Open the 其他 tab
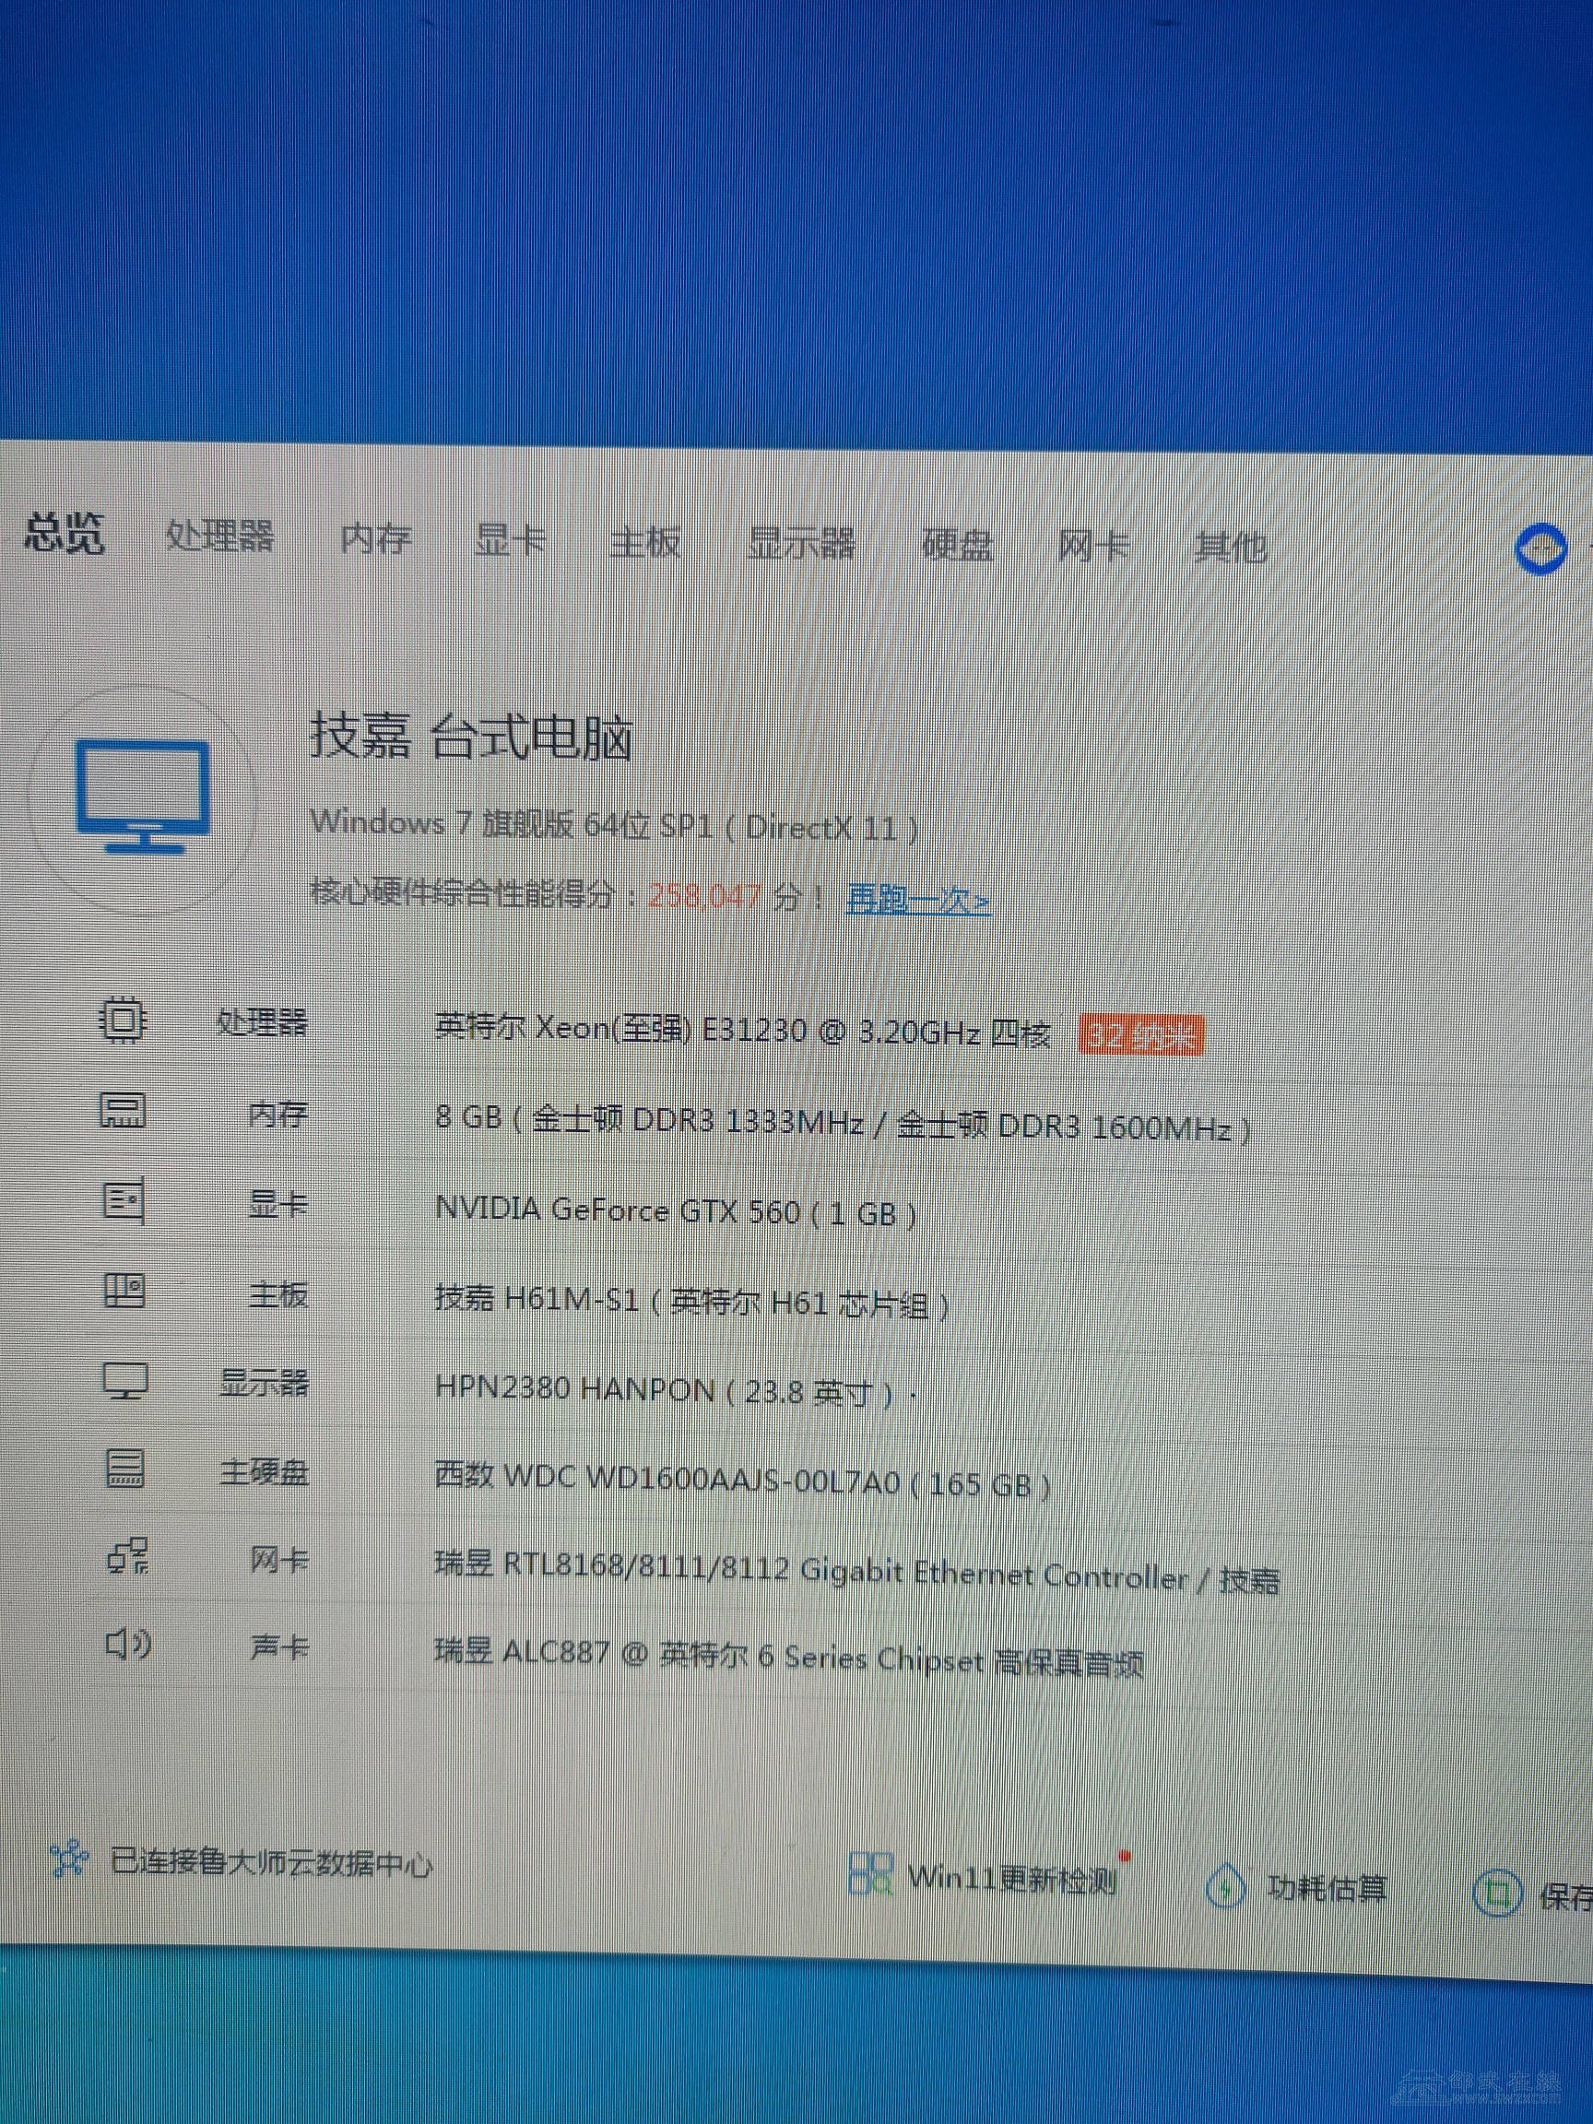This screenshot has width=1593, height=2124. pyautogui.click(x=1230, y=548)
